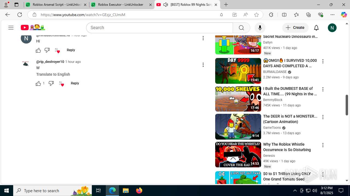Open options menu for the "Hi" comment
The width and height of the screenshot is (350, 196).
pyautogui.click(x=203, y=38)
